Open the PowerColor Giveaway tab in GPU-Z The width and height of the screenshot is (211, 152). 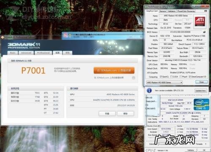pyautogui.click(x=186, y=11)
